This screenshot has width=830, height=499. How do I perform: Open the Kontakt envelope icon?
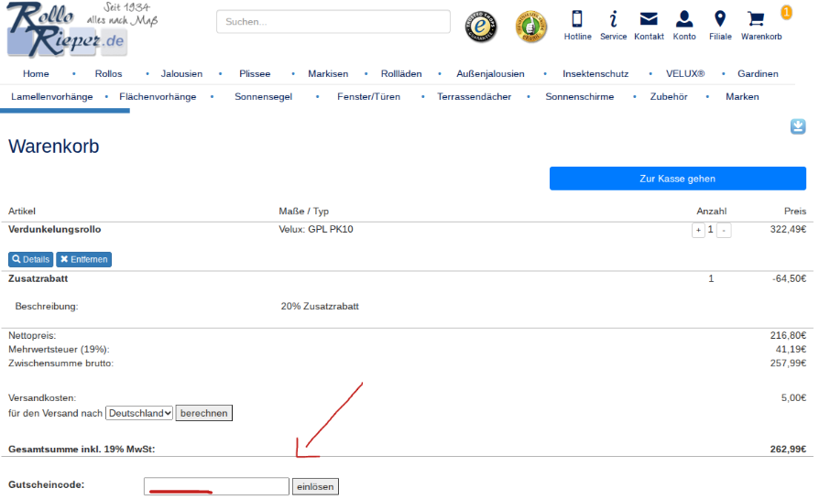(649, 19)
